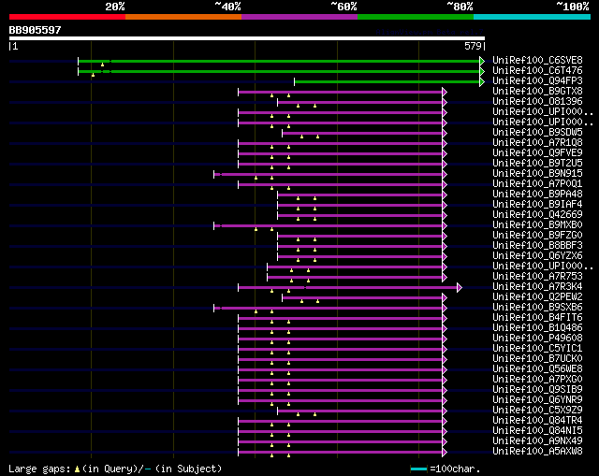599x476 pixels.
Task: Select the UniRef100_C5X9Z9 label
Action: [x=537, y=411]
